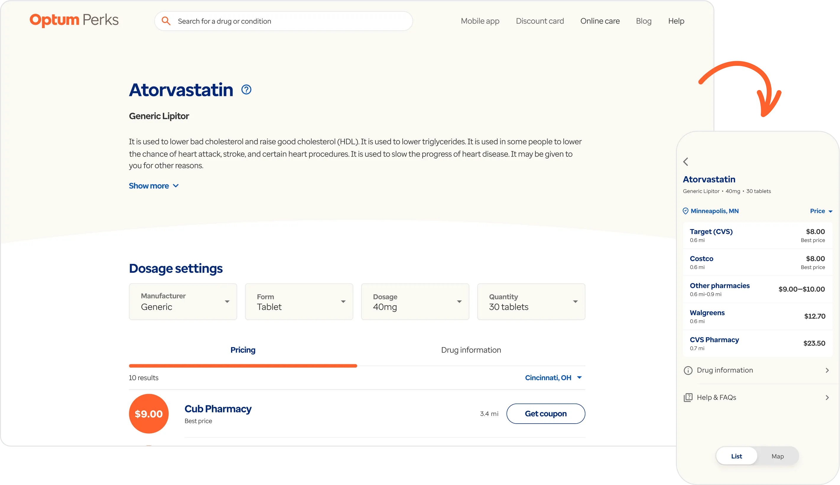Click the orange search magnifier icon
Screen dimensions: 840x485
click(166, 21)
